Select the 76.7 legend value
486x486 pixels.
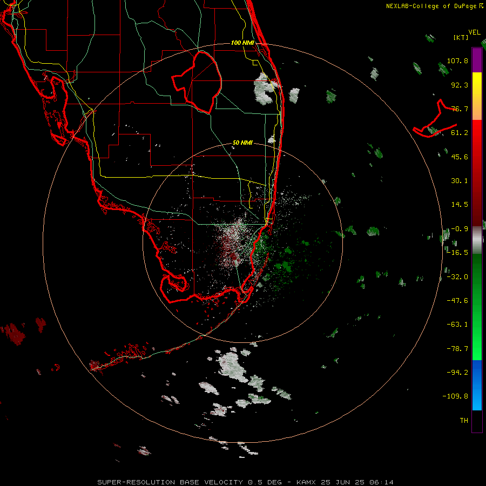tap(460, 109)
